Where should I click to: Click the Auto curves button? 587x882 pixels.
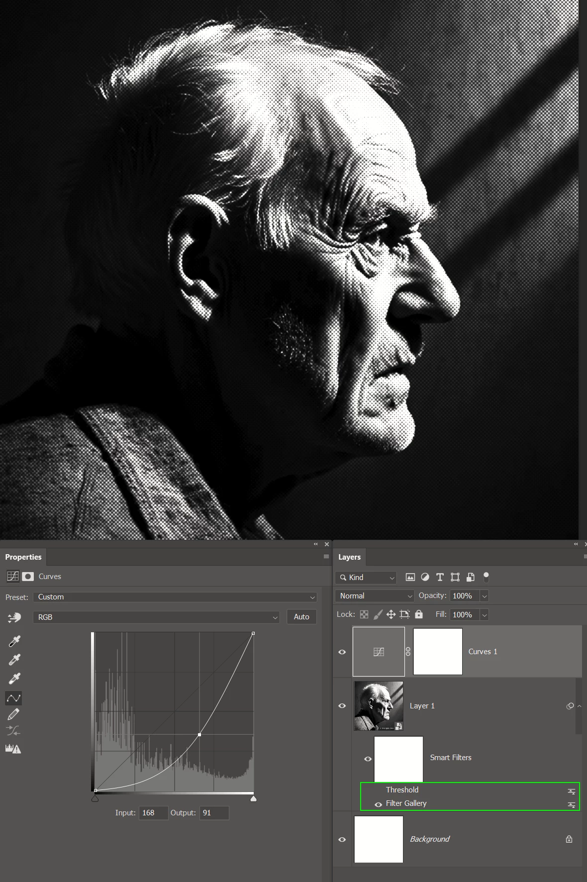[301, 617]
